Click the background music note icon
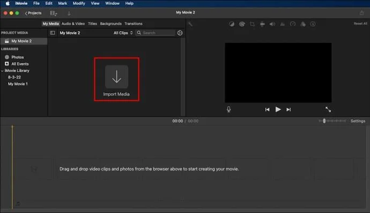This screenshot has height=213, width=370. [x=18, y=203]
